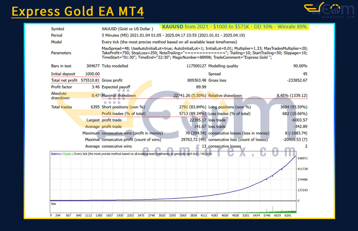Click the Short positions value 2791 (83.84%)
Viewport: 358px width, 231px height.
coord(193,107)
